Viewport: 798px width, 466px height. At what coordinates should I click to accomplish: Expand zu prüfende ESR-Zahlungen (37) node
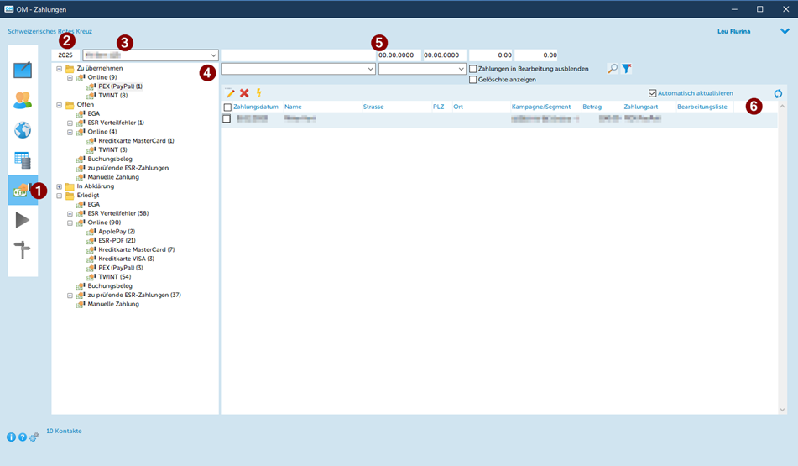(x=70, y=296)
